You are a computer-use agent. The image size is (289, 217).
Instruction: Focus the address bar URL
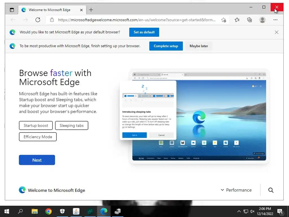[137, 20]
